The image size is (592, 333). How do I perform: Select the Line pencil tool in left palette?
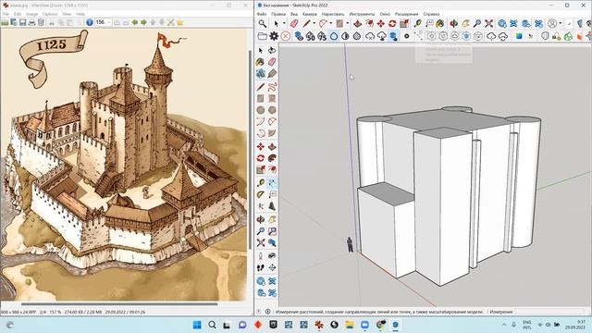(261, 87)
